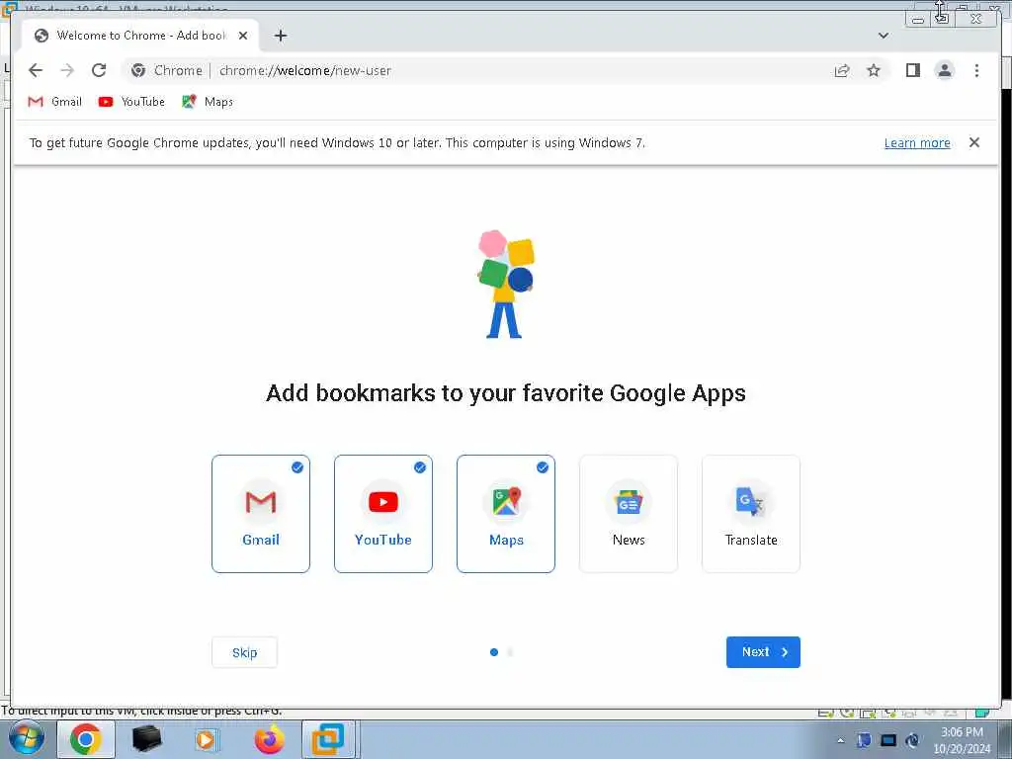1012x759 pixels.
Task: Dismiss the Windows update info bar
Action: 973,142
